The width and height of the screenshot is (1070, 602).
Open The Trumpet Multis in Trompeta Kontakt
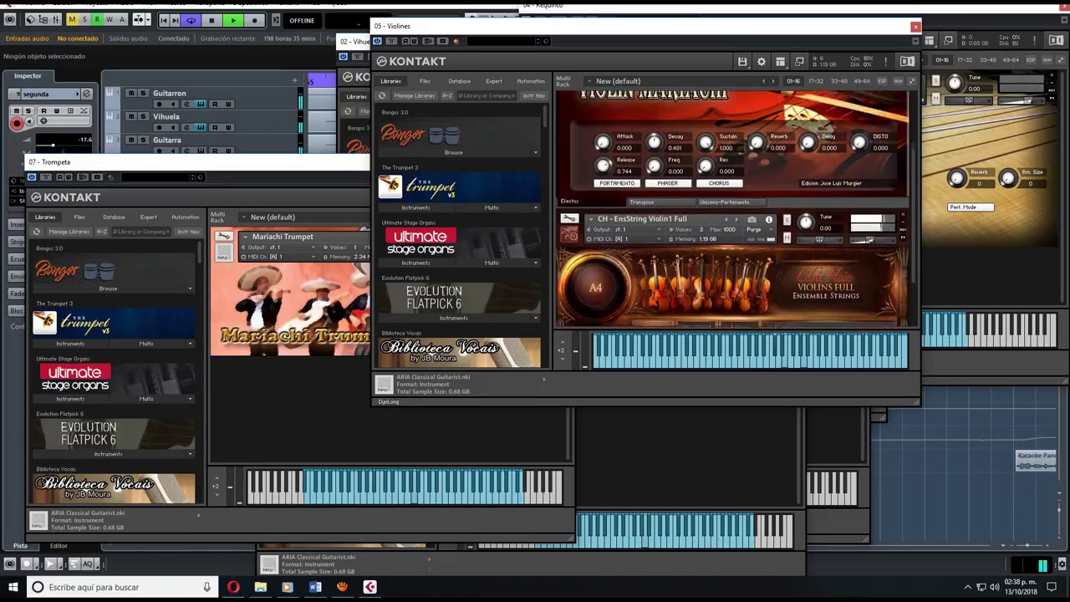tap(146, 344)
